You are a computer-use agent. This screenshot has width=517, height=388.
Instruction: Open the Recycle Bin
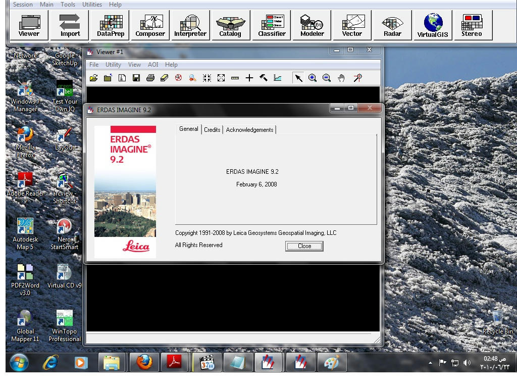click(497, 322)
